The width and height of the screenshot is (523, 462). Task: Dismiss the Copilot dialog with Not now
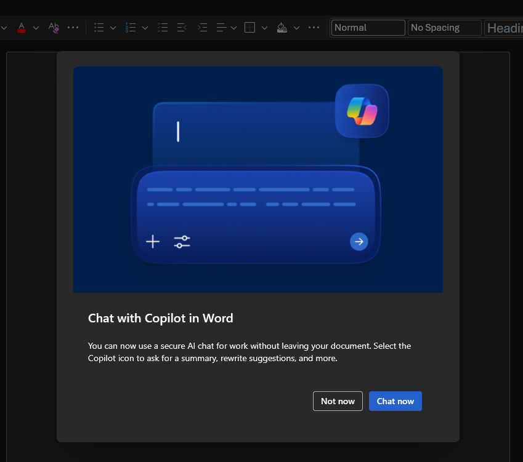click(x=338, y=401)
